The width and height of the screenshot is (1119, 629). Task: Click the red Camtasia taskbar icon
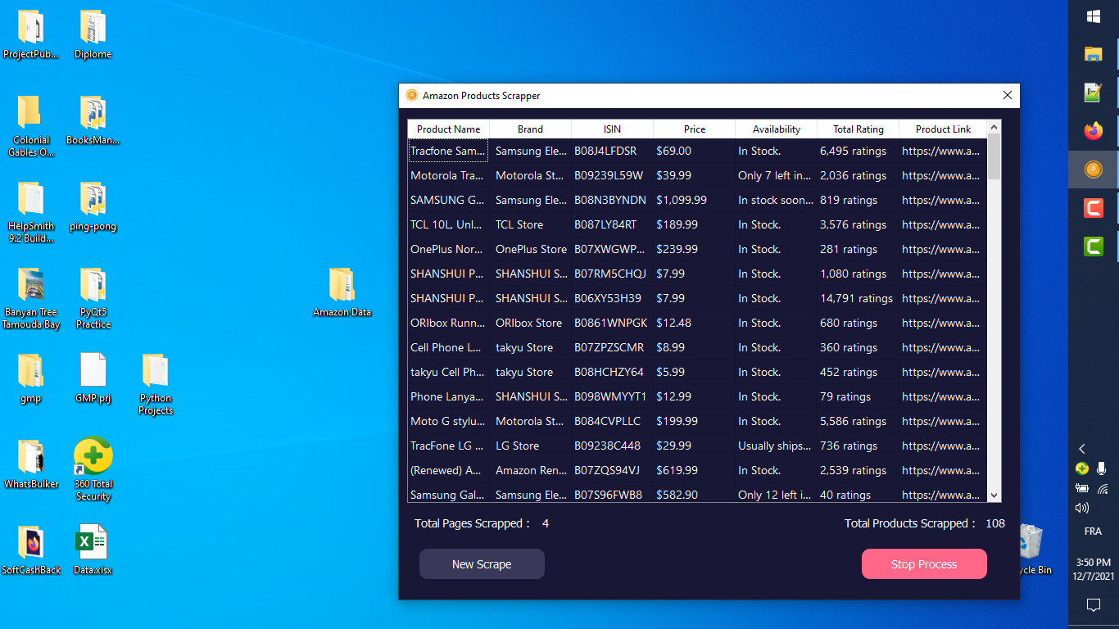tap(1094, 208)
